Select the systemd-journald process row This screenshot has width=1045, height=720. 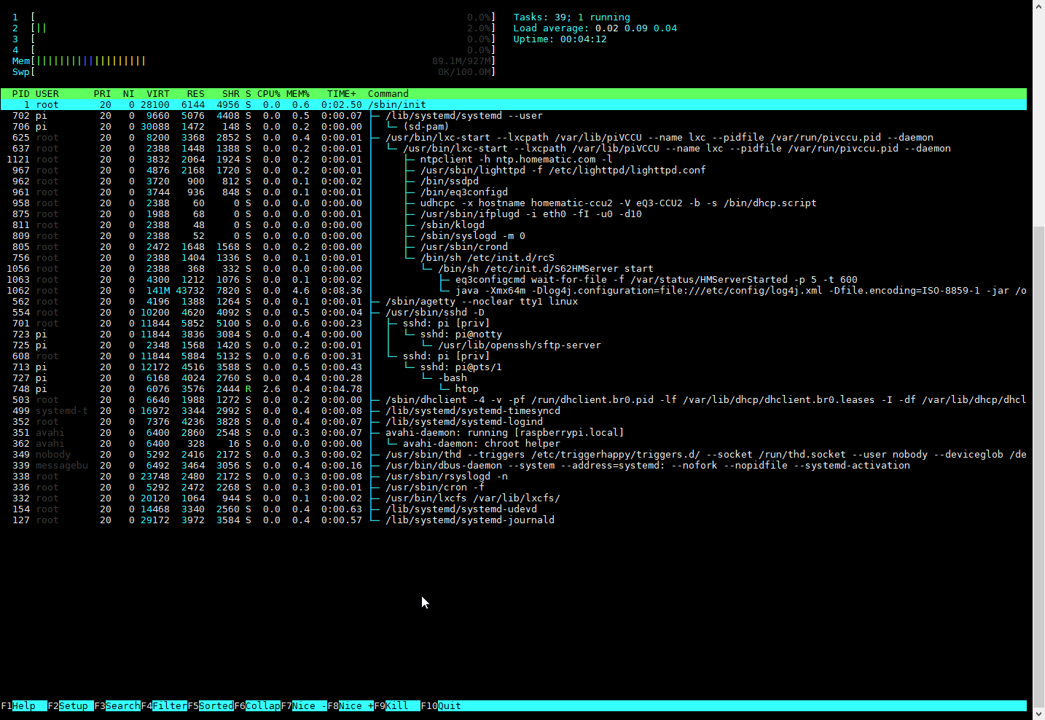(x=514, y=520)
